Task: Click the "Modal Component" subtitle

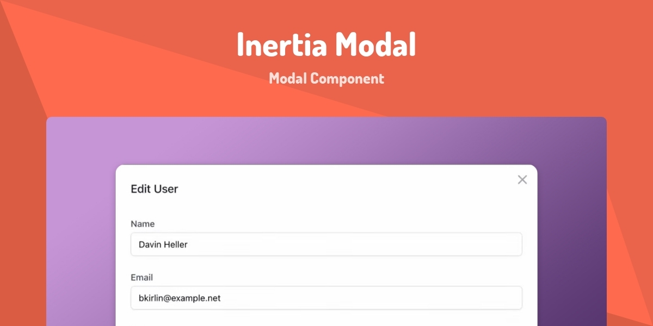Action: pos(326,79)
